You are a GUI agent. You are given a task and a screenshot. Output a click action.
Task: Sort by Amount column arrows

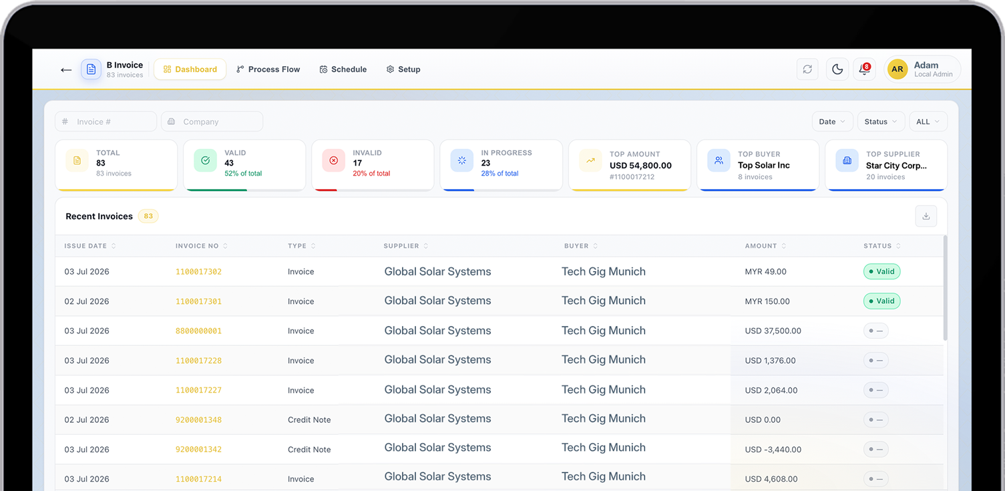(783, 247)
